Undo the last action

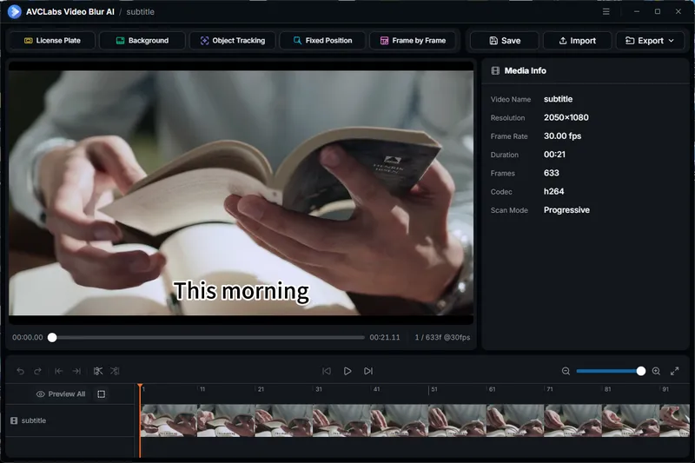tap(20, 371)
